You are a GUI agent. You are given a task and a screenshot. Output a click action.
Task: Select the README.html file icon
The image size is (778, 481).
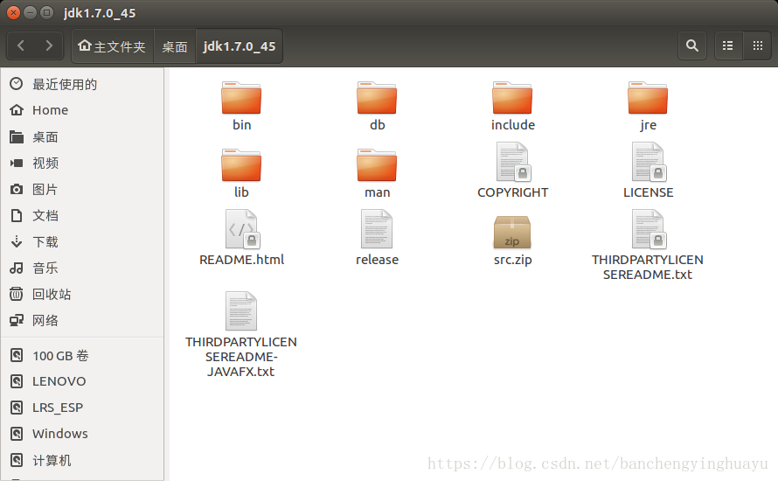coord(242,229)
